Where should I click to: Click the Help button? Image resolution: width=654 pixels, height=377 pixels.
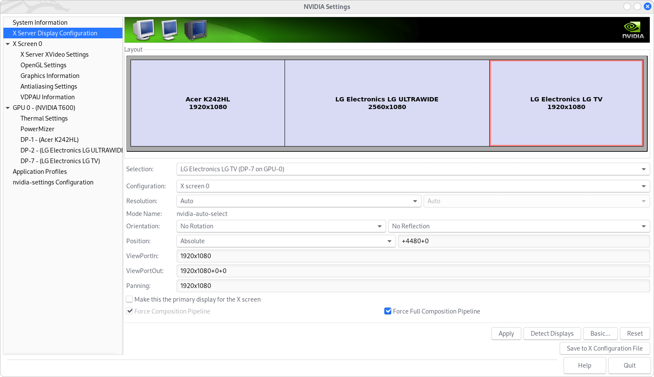pos(584,365)
